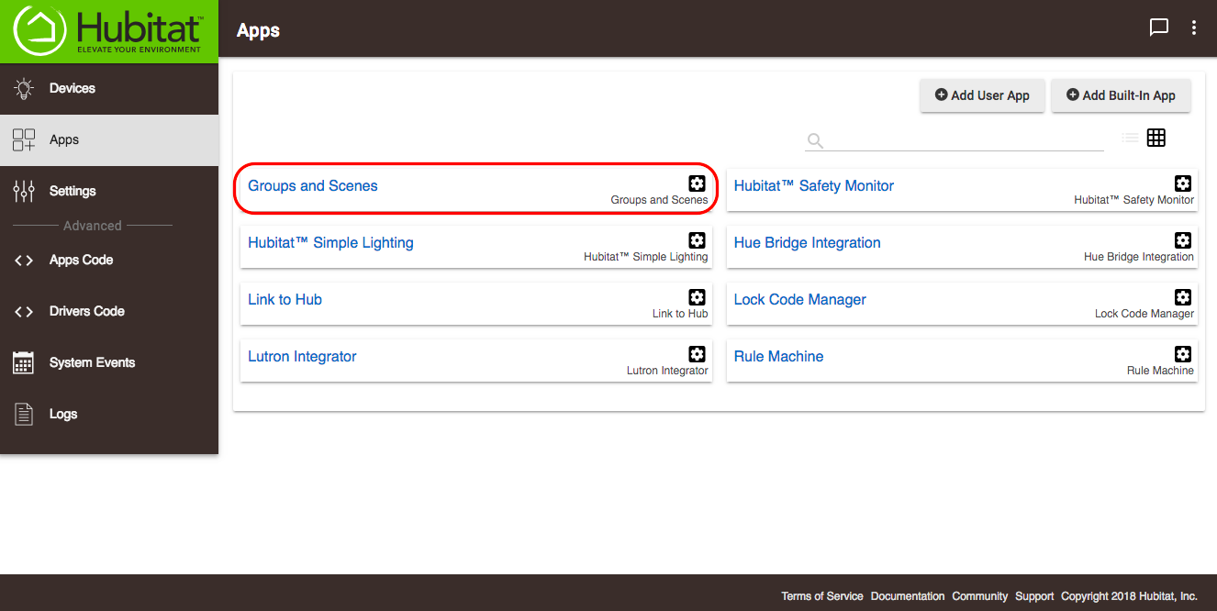Image resolution: width=1217 pixels, height=611 pixels.
Task: Click the Apps squares icon in sidebar
Action: coord(24,140)
